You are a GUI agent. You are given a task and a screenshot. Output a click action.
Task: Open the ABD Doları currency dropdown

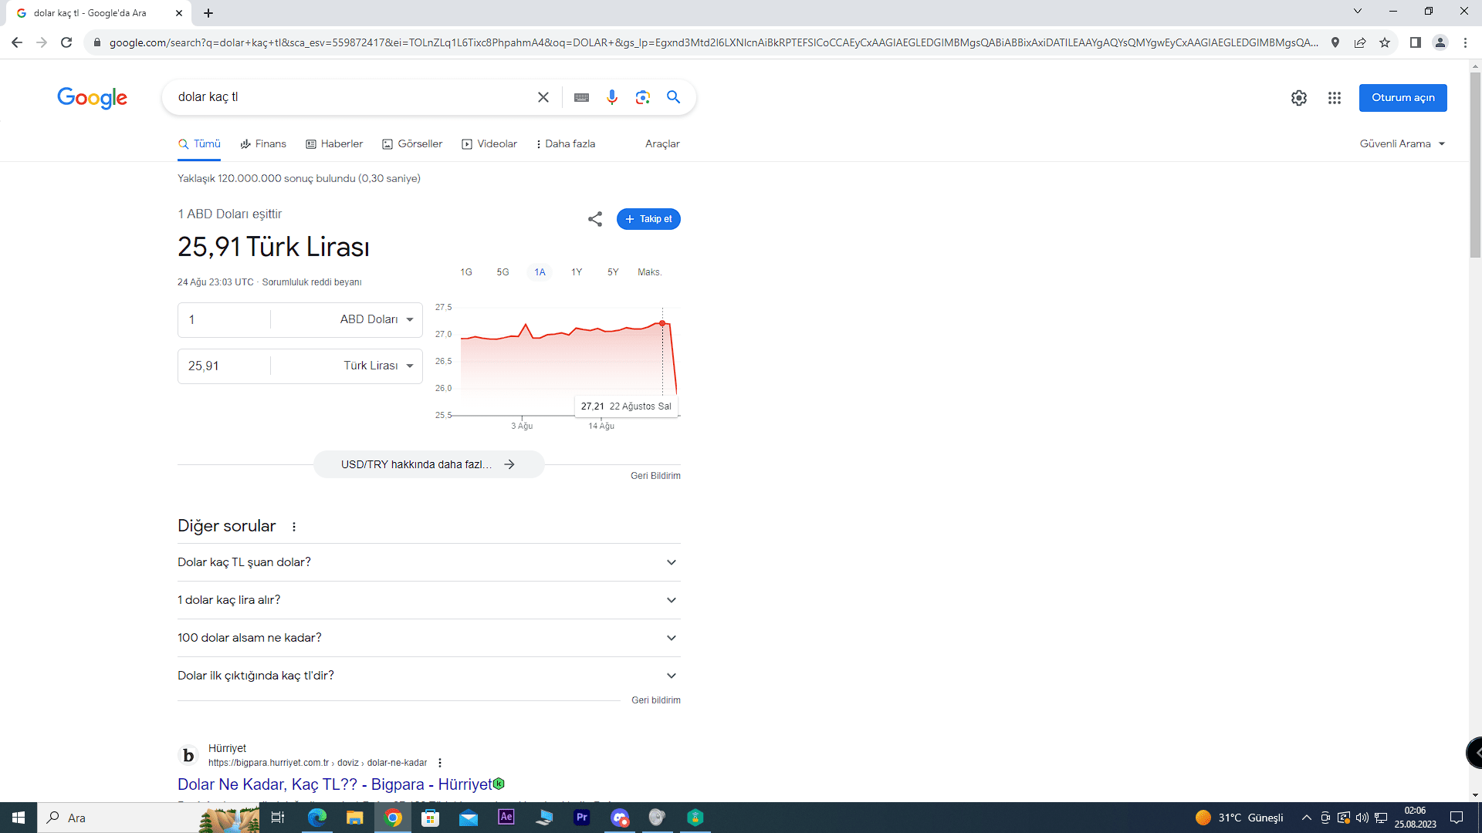pos(377,319)
